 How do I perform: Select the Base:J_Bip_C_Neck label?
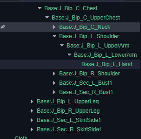click(x=85, y=27)
